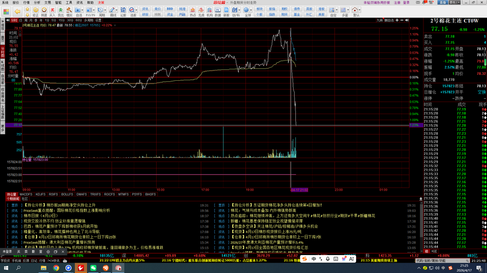
Task: Open the 智能 menu
Action: (58, 3)
